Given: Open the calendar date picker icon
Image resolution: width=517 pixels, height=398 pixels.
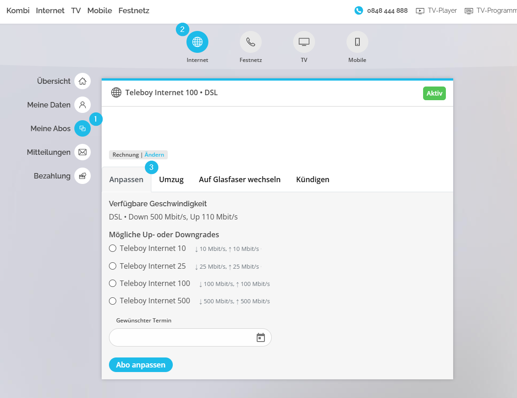Looking at the screenshot, I should pos(260,337).
